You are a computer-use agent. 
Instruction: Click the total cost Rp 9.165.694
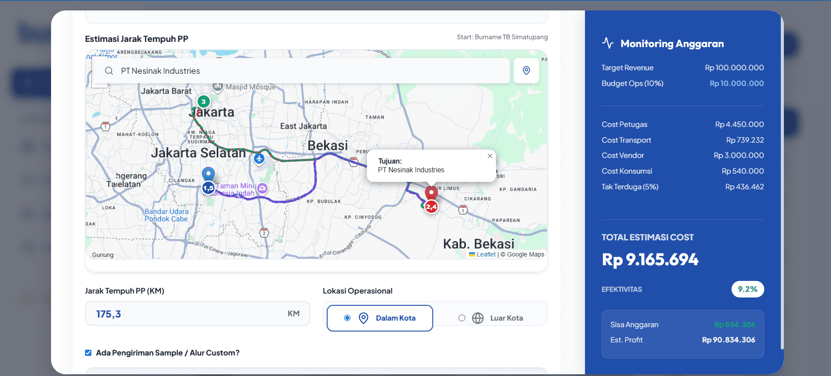(x=650, y=260)
